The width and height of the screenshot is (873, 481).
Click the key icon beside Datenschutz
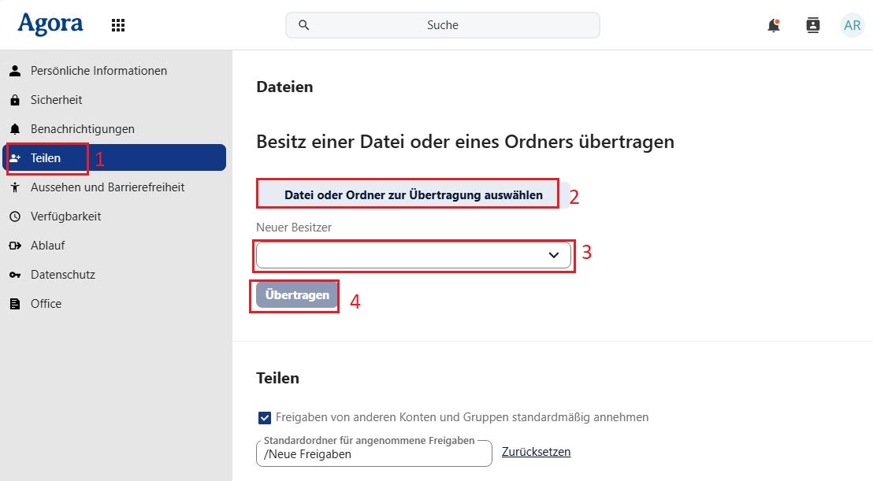[x=14, y=275]
